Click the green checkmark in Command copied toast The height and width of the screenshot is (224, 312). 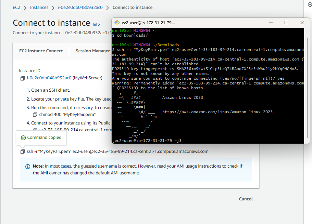[x=23, y=137]
